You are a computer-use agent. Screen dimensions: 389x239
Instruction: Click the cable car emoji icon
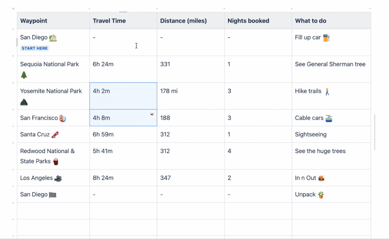pos(329,118)
